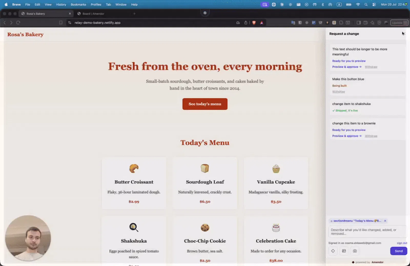Click the "Today's Menu" heading
The width and height of the screenshot is (410, 266).
[x=205, y=142]
